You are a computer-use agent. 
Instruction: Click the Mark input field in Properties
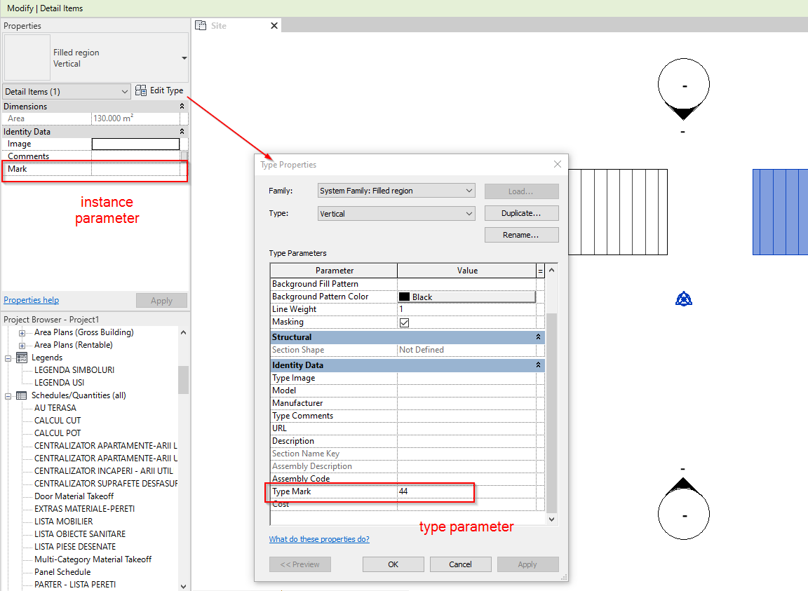(135, 168)
